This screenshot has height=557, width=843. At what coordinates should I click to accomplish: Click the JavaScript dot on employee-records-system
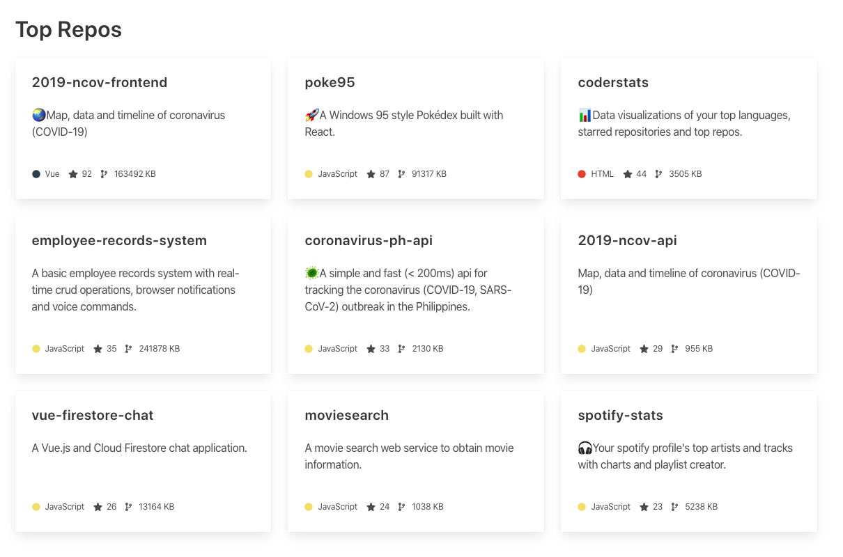[36, 348]
